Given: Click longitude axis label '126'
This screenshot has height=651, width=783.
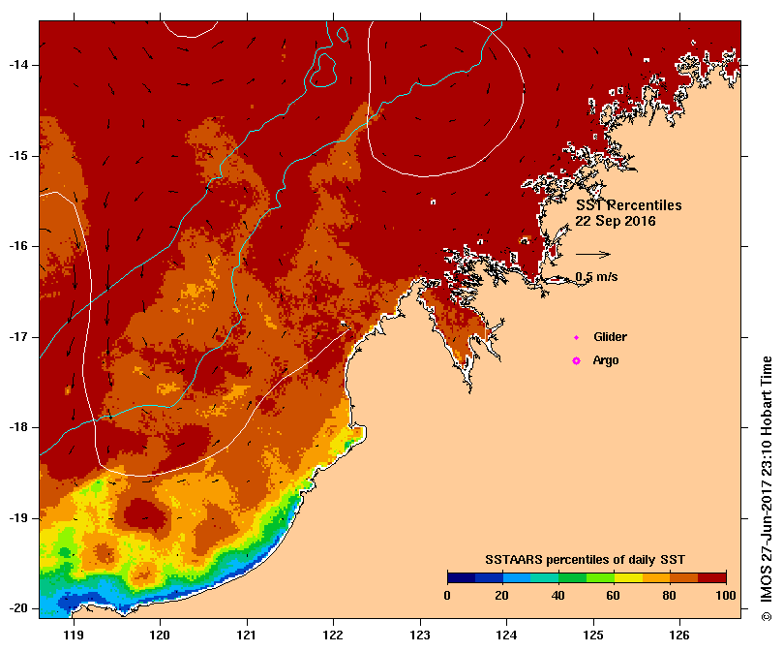Looking at the screenshot, I should point(679,635).
